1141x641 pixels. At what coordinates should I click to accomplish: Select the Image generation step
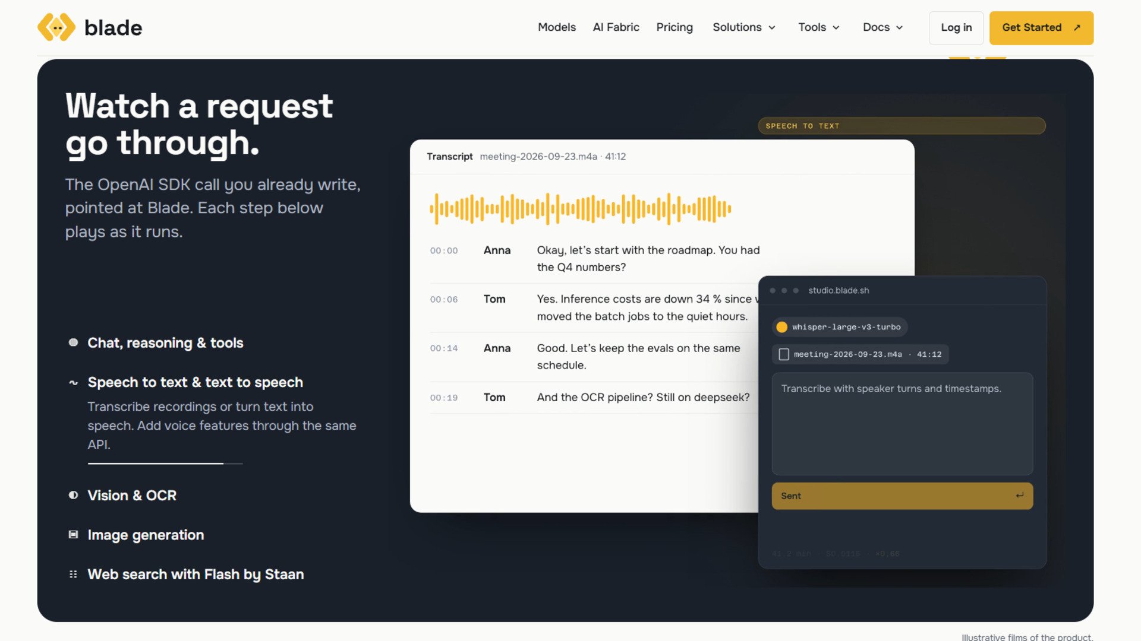(x=146, y=535)
